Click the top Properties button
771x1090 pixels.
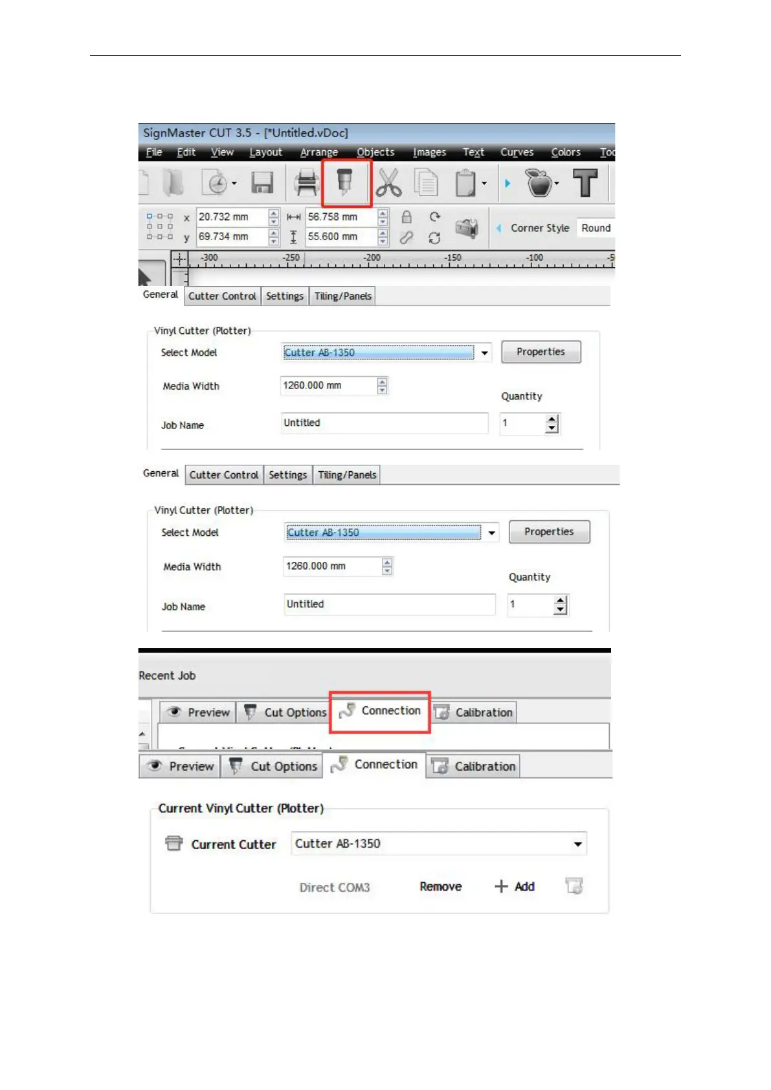click(541, 352)
